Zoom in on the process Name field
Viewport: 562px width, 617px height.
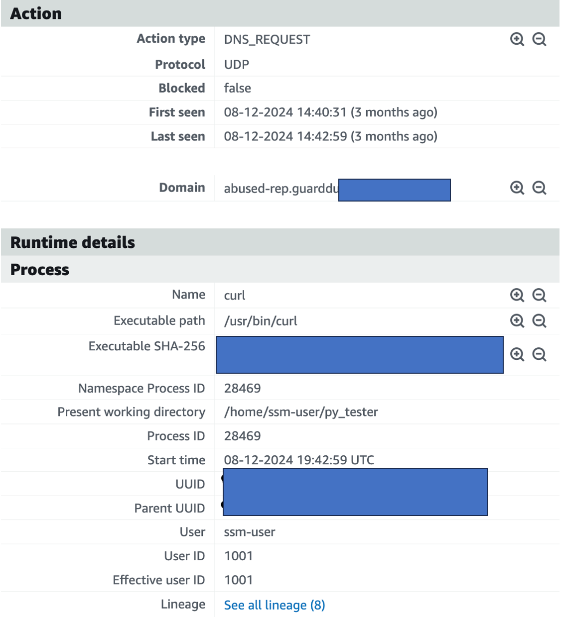(x=517, y=295)
